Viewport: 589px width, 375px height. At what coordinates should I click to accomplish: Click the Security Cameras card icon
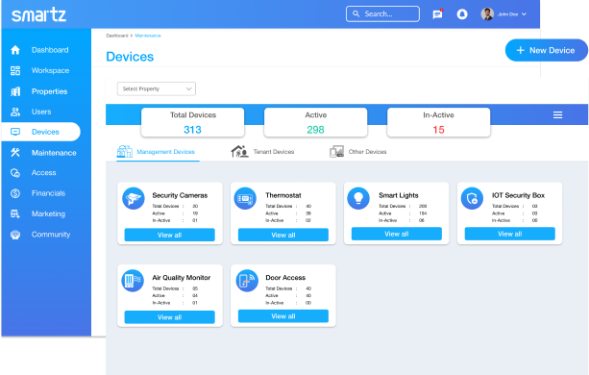click(134, 198)
